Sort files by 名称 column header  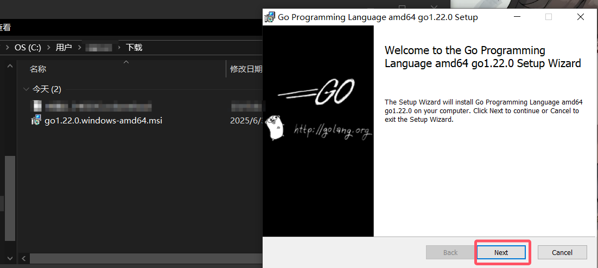(x=38, y=69)
